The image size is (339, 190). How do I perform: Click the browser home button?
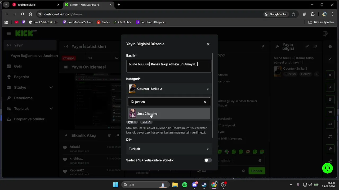pos(30,14)
